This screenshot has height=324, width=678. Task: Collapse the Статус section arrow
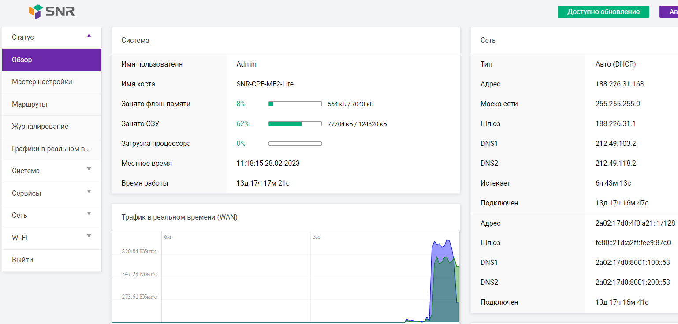coord(89,36)
